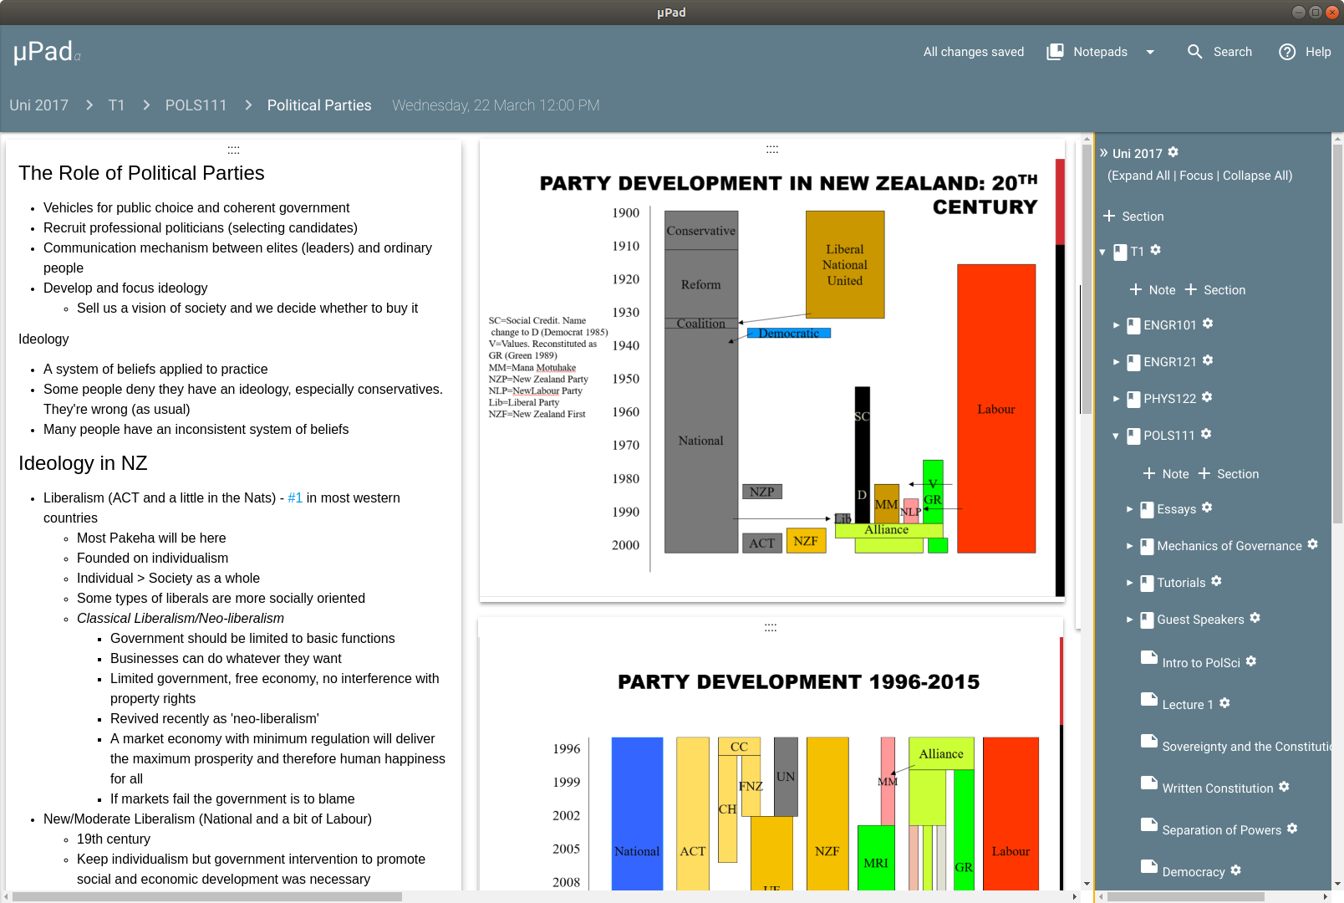Add a new Section under Uni 2017
Viewport: 1344px width, 903px height.
click(x=1133, y=217)
